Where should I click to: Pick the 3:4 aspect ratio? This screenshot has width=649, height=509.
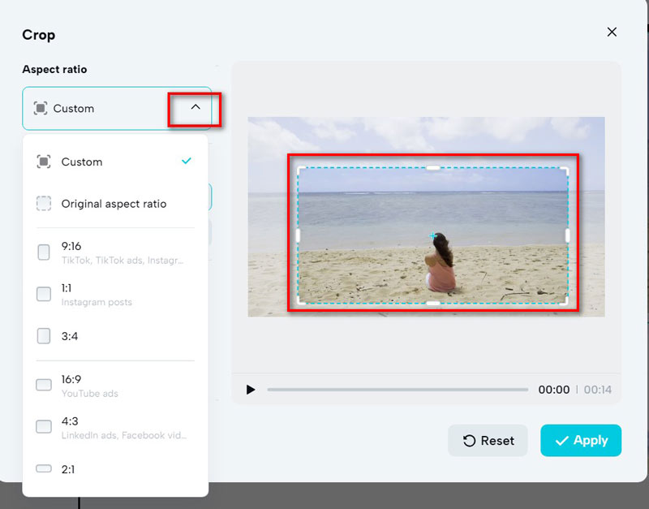tap(115, 336)
